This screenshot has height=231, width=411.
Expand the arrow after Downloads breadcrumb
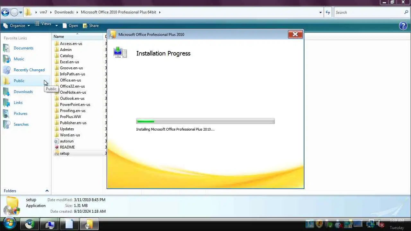pyautogui.click(x=77, y=12)
